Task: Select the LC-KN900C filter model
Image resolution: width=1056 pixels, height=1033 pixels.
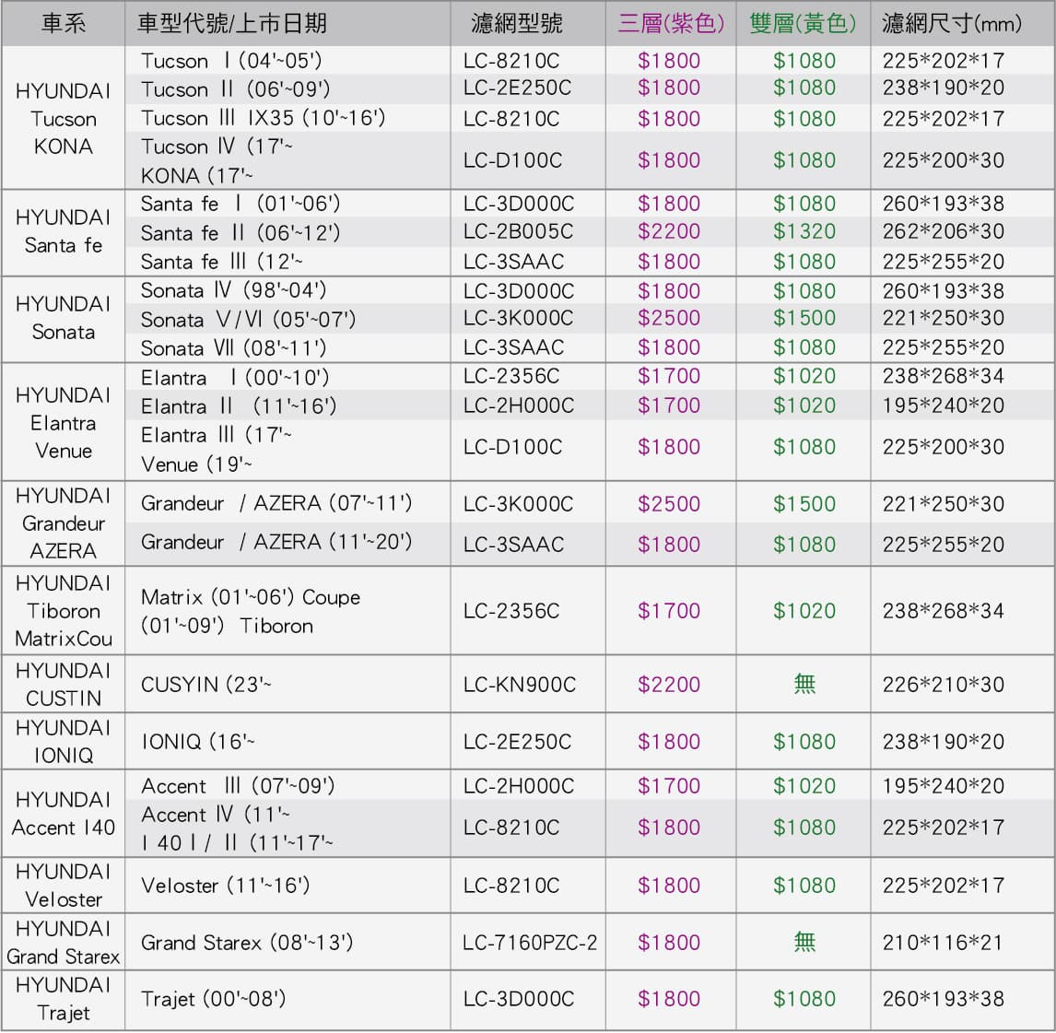Action: [519, 684]
